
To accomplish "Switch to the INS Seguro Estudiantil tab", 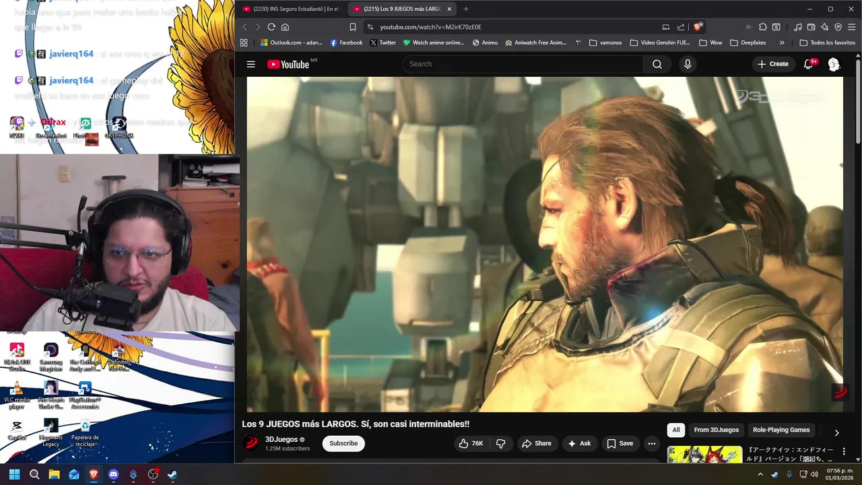I will pos(292,9).
